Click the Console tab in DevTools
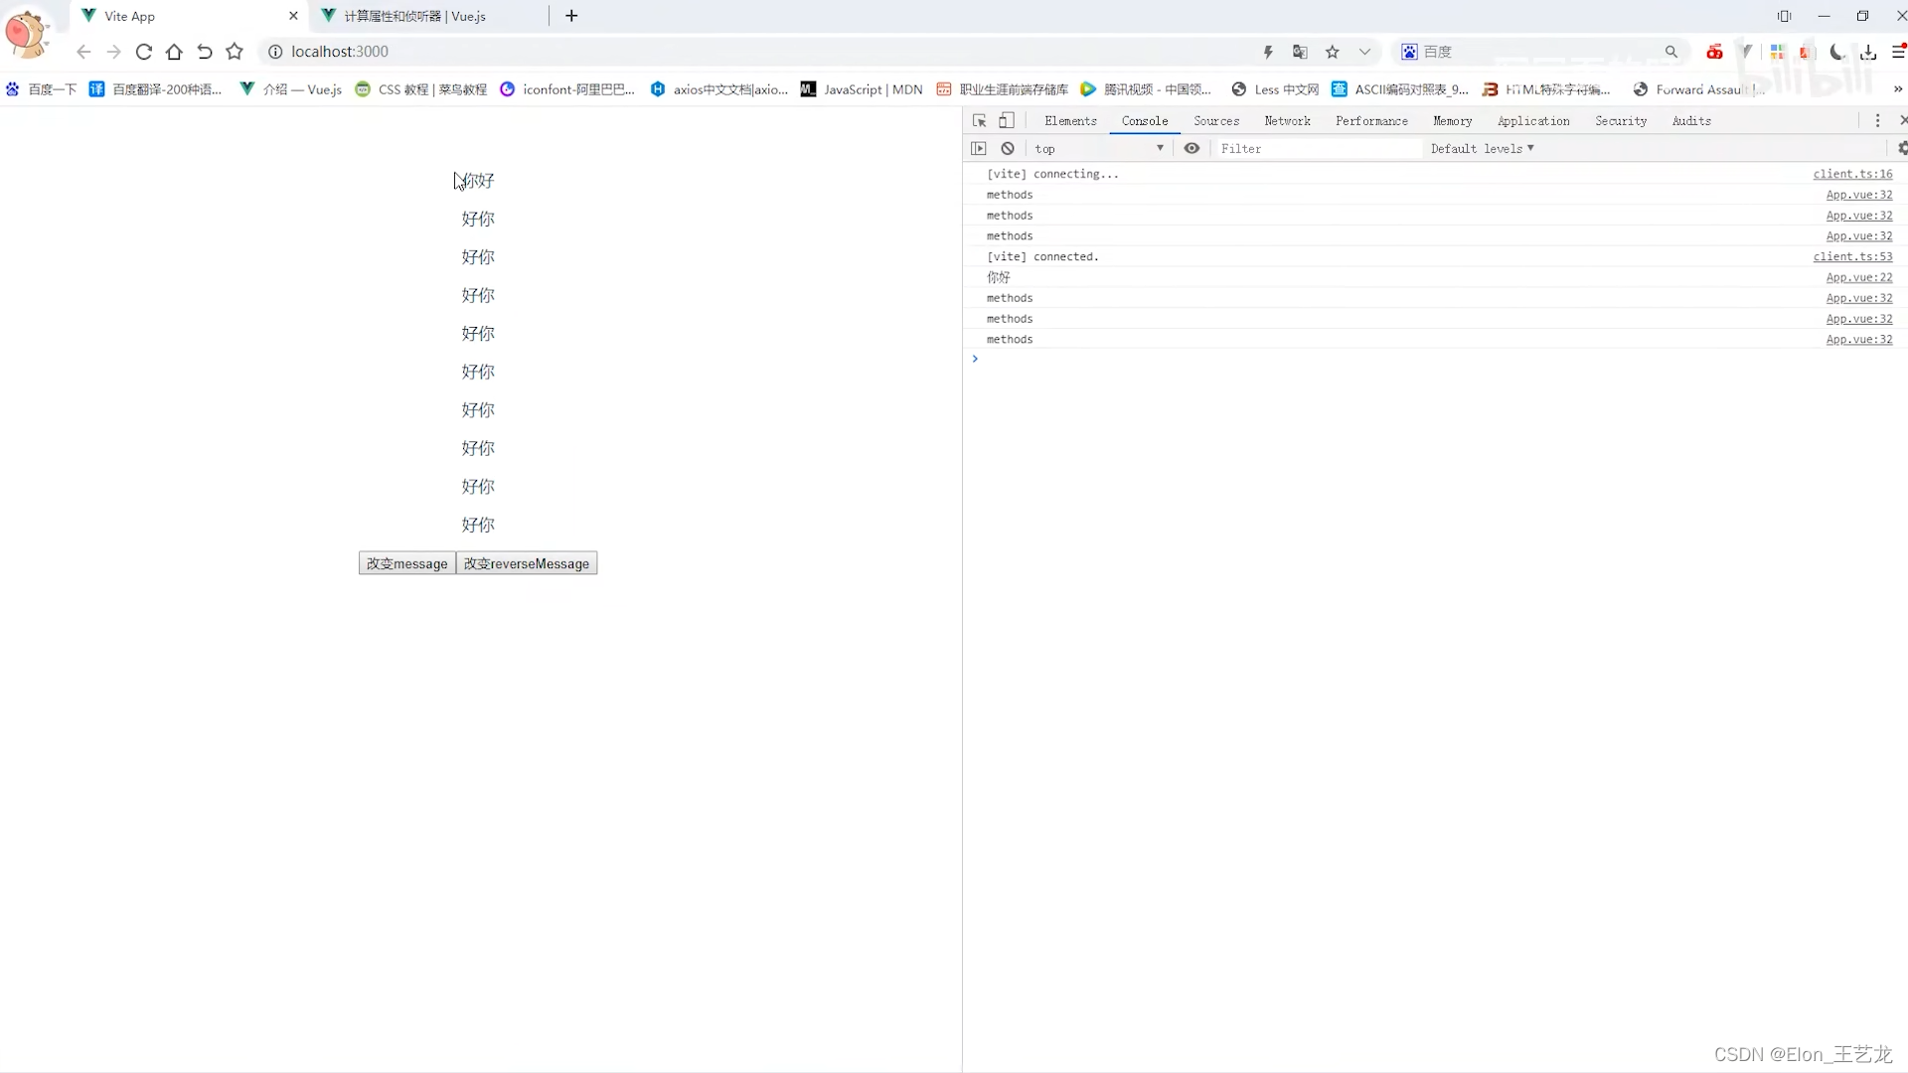1908x1073 pixels. point(1146,120)
